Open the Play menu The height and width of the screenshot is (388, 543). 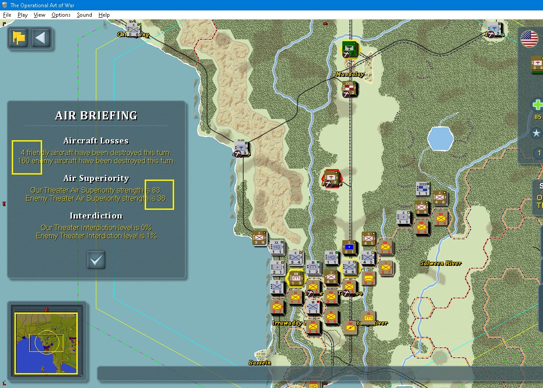(23, 15)
